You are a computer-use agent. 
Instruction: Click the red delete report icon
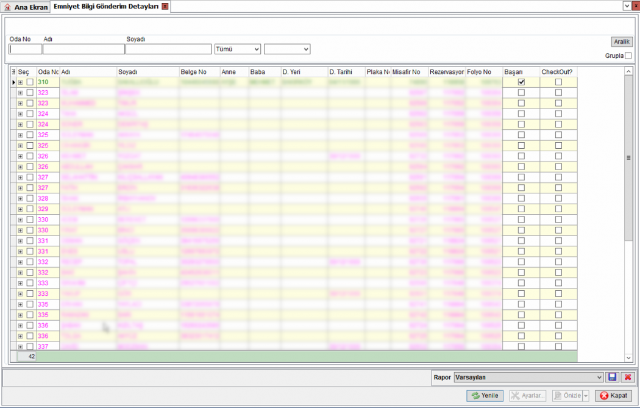[628, 378]
